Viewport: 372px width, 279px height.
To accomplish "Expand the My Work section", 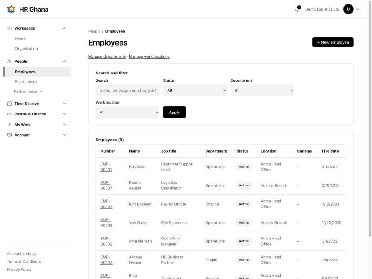I will pos(65,124).
